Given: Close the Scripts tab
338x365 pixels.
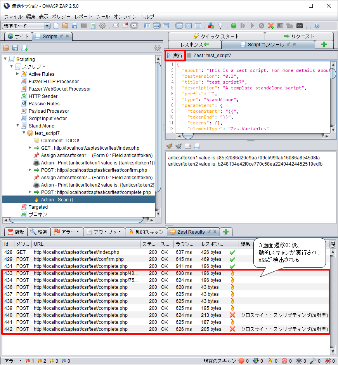Looking at the screenshot, I should coord(67,36).
